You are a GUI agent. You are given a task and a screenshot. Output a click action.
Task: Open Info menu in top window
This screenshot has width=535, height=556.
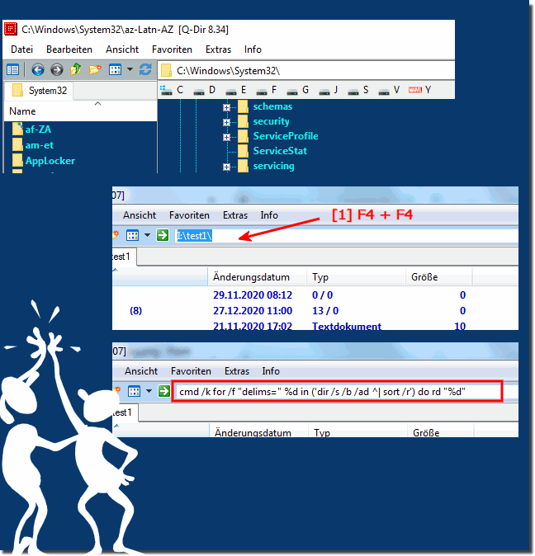[253, 49]
